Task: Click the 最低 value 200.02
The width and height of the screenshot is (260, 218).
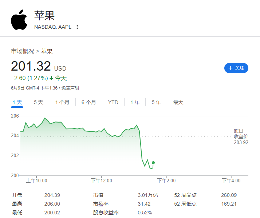Action: coord(52,213)
